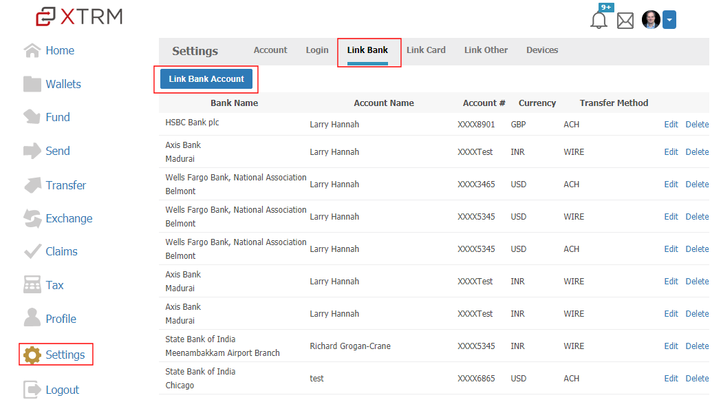Open the Send page link
The width and height of the screenshot is (721, 400).
point(58,151)
